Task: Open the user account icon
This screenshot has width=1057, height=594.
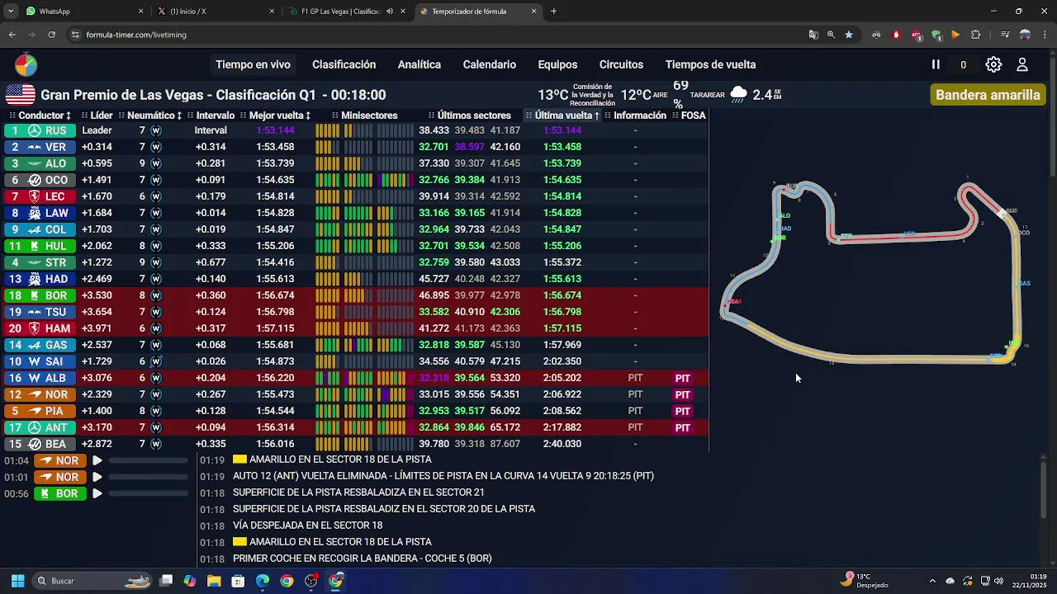Action: pos(1022,64)
